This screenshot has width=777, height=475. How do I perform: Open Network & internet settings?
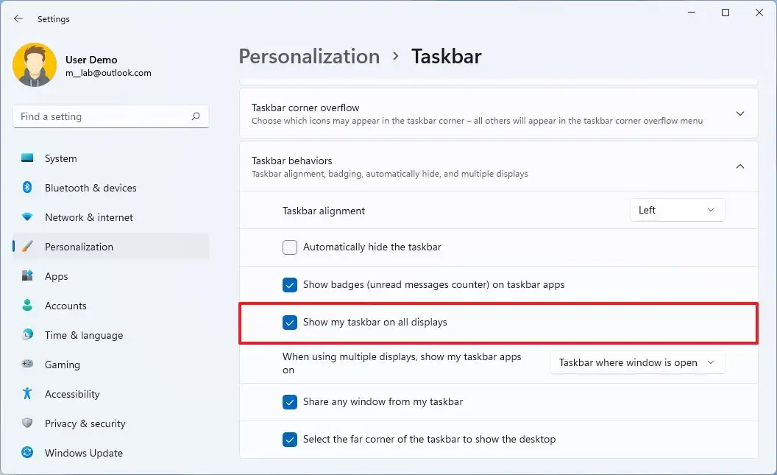pos(88,217)
